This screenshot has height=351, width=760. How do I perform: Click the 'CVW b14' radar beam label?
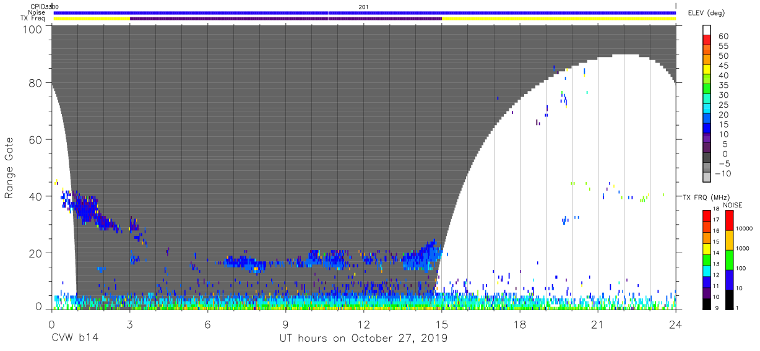click(76, 339)
